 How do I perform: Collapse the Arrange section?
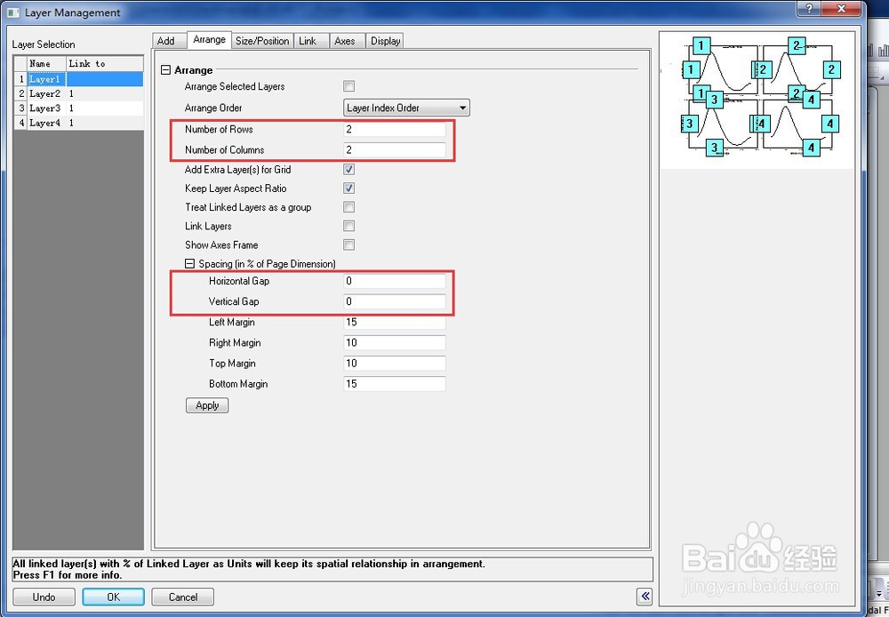(x=165, y=70)
